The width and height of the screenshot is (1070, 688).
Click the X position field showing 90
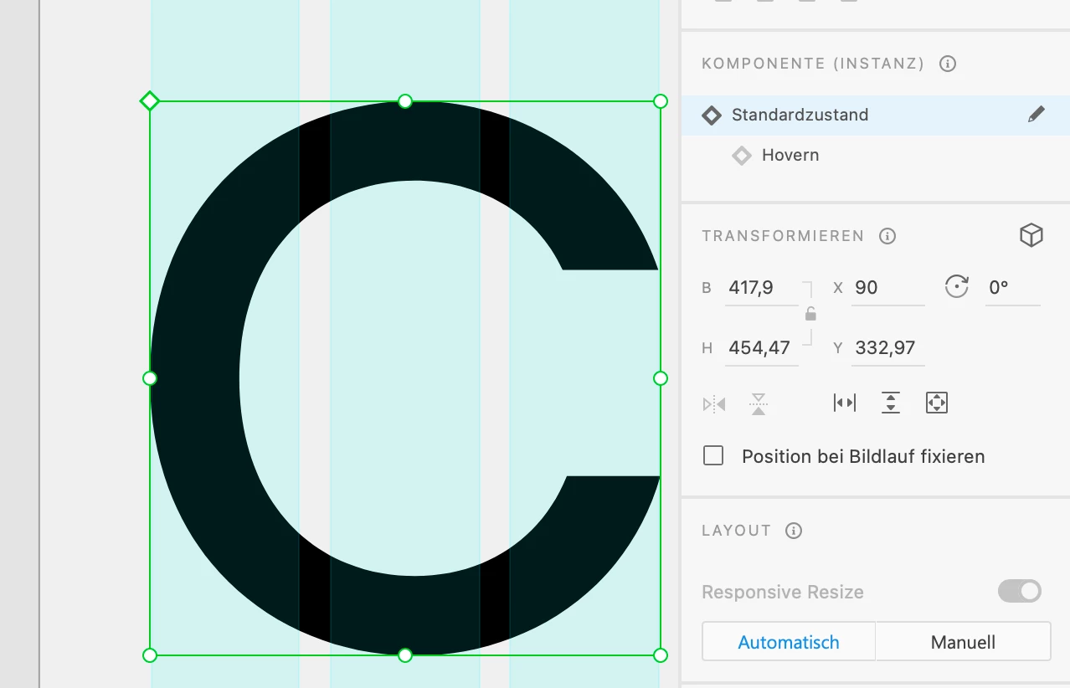(x=887, y=288)
